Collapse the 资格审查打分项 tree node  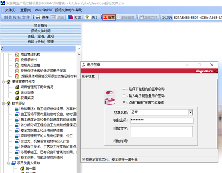tap(4, 81)
